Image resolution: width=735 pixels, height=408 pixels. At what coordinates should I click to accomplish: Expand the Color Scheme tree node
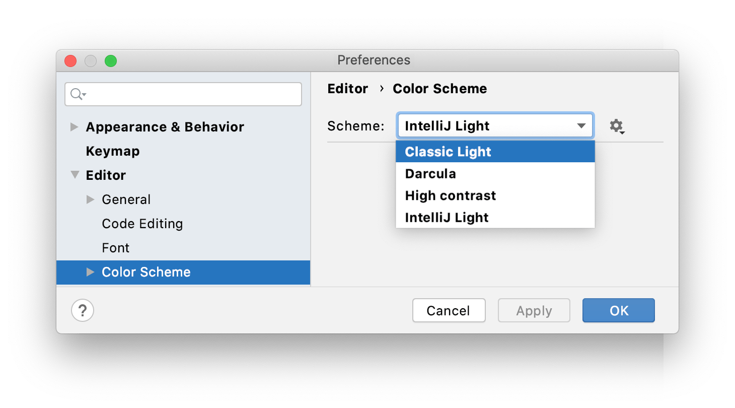pyautogui.click(x=90, y=272)
